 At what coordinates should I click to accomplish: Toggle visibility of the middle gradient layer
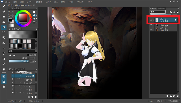[151, 25]
